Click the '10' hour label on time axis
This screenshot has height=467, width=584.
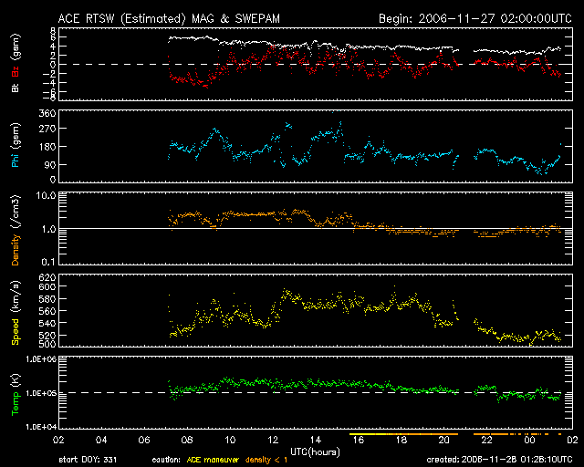230,441
